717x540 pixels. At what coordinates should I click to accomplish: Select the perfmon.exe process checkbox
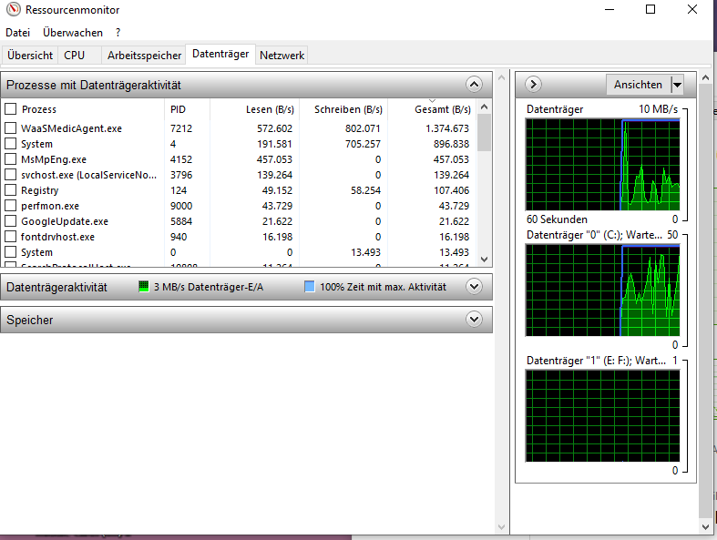(11, 206)
